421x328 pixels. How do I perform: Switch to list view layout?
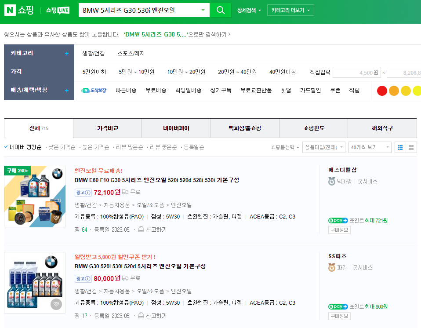(400, 147)
